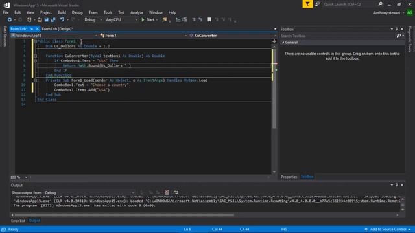
Task: Click the Output panel horizontal scrollbar
Action: 124,215
